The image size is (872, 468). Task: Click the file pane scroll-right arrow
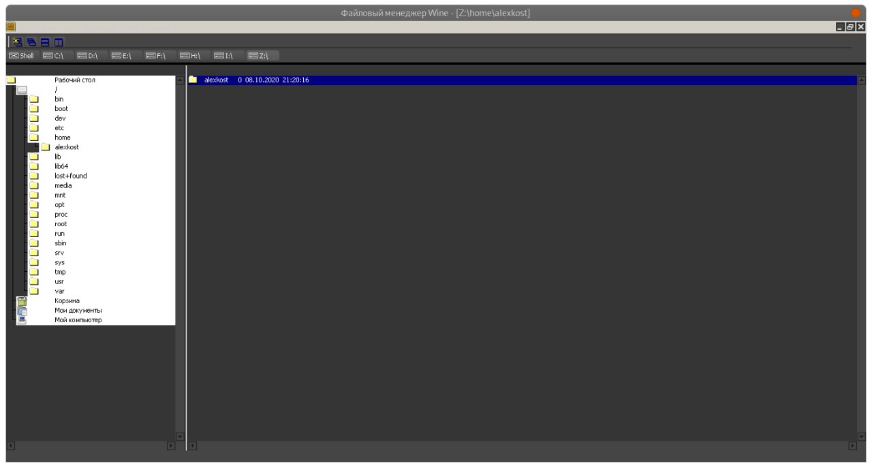[x=852, y=446]
